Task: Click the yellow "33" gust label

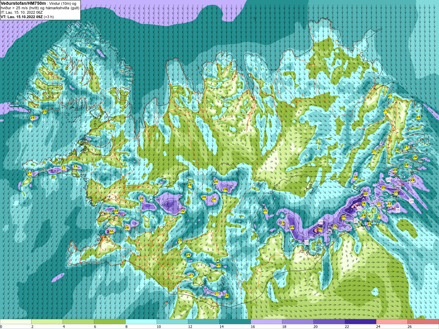Action: tap(389, 204)
